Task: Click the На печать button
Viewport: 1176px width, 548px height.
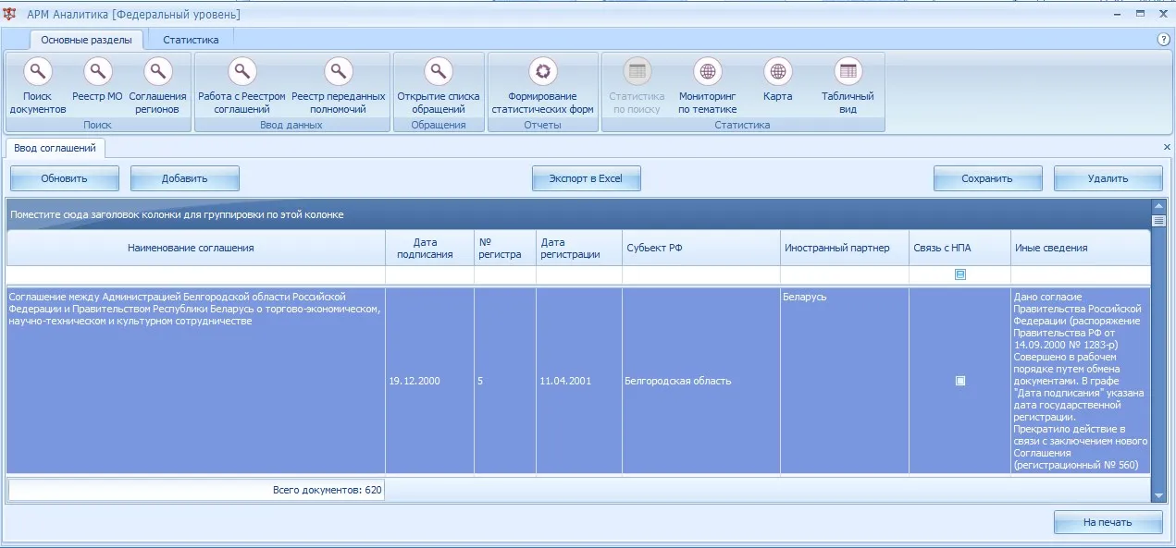Action: coord(1108,522)
